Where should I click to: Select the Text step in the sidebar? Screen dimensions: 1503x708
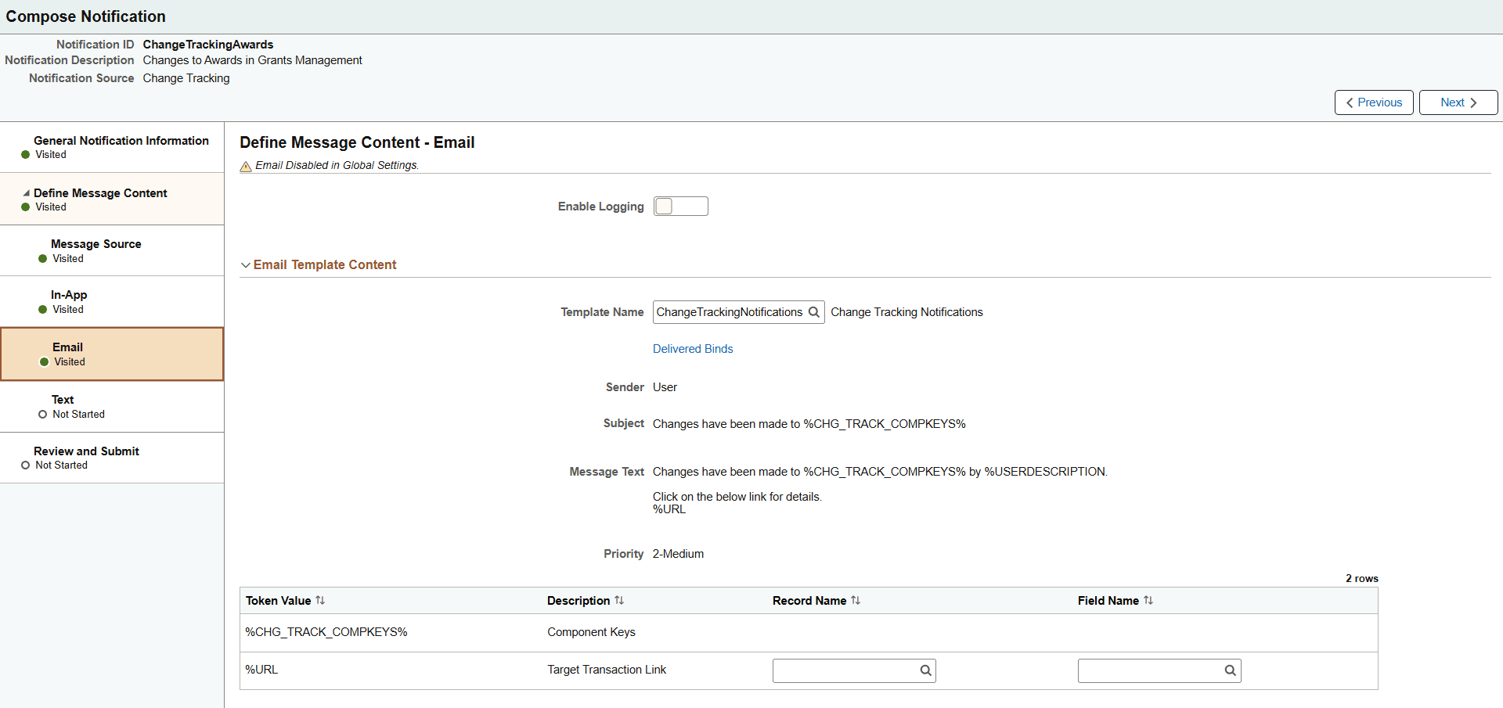63,400
